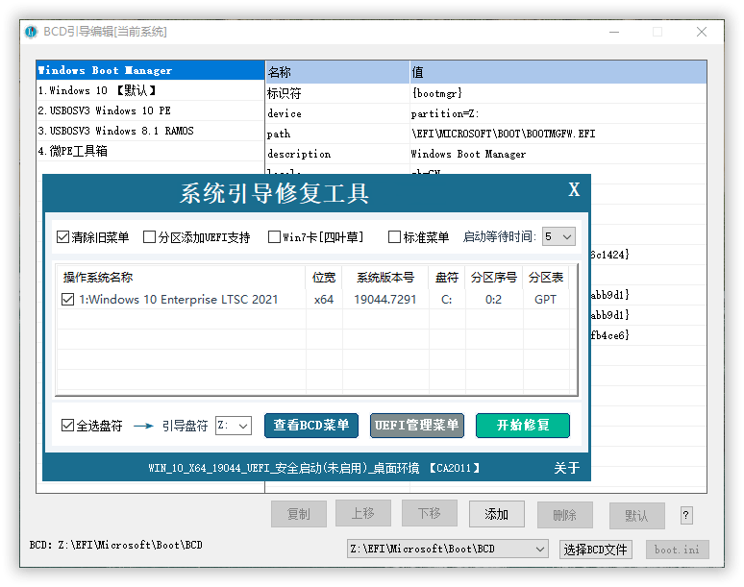This screenshot has height=587, width=744.
Task: Open 启动等待时间 dropdown showing 5
Action: (558, 236)
